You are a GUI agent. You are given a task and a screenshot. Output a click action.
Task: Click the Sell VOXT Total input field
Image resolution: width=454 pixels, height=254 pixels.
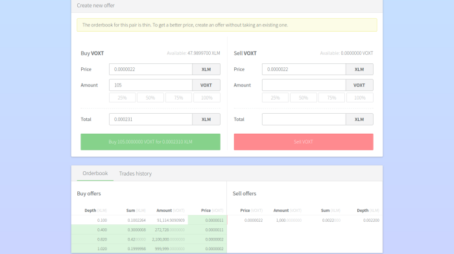304,119
